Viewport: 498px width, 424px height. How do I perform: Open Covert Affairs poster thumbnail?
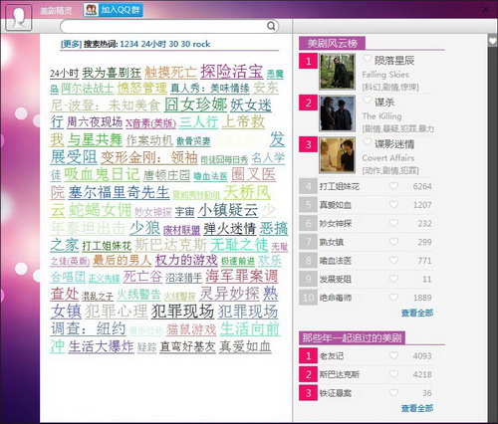click(337, 155)
